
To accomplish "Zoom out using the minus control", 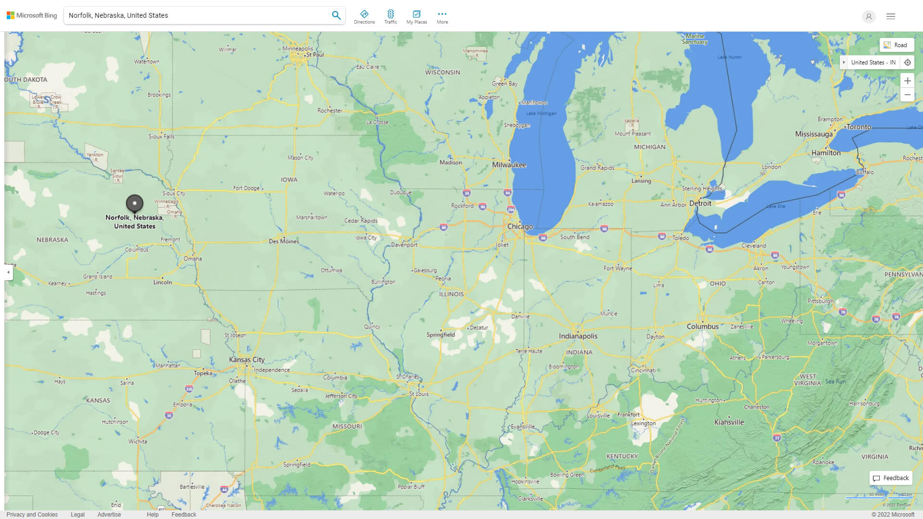I will (908, 95).
